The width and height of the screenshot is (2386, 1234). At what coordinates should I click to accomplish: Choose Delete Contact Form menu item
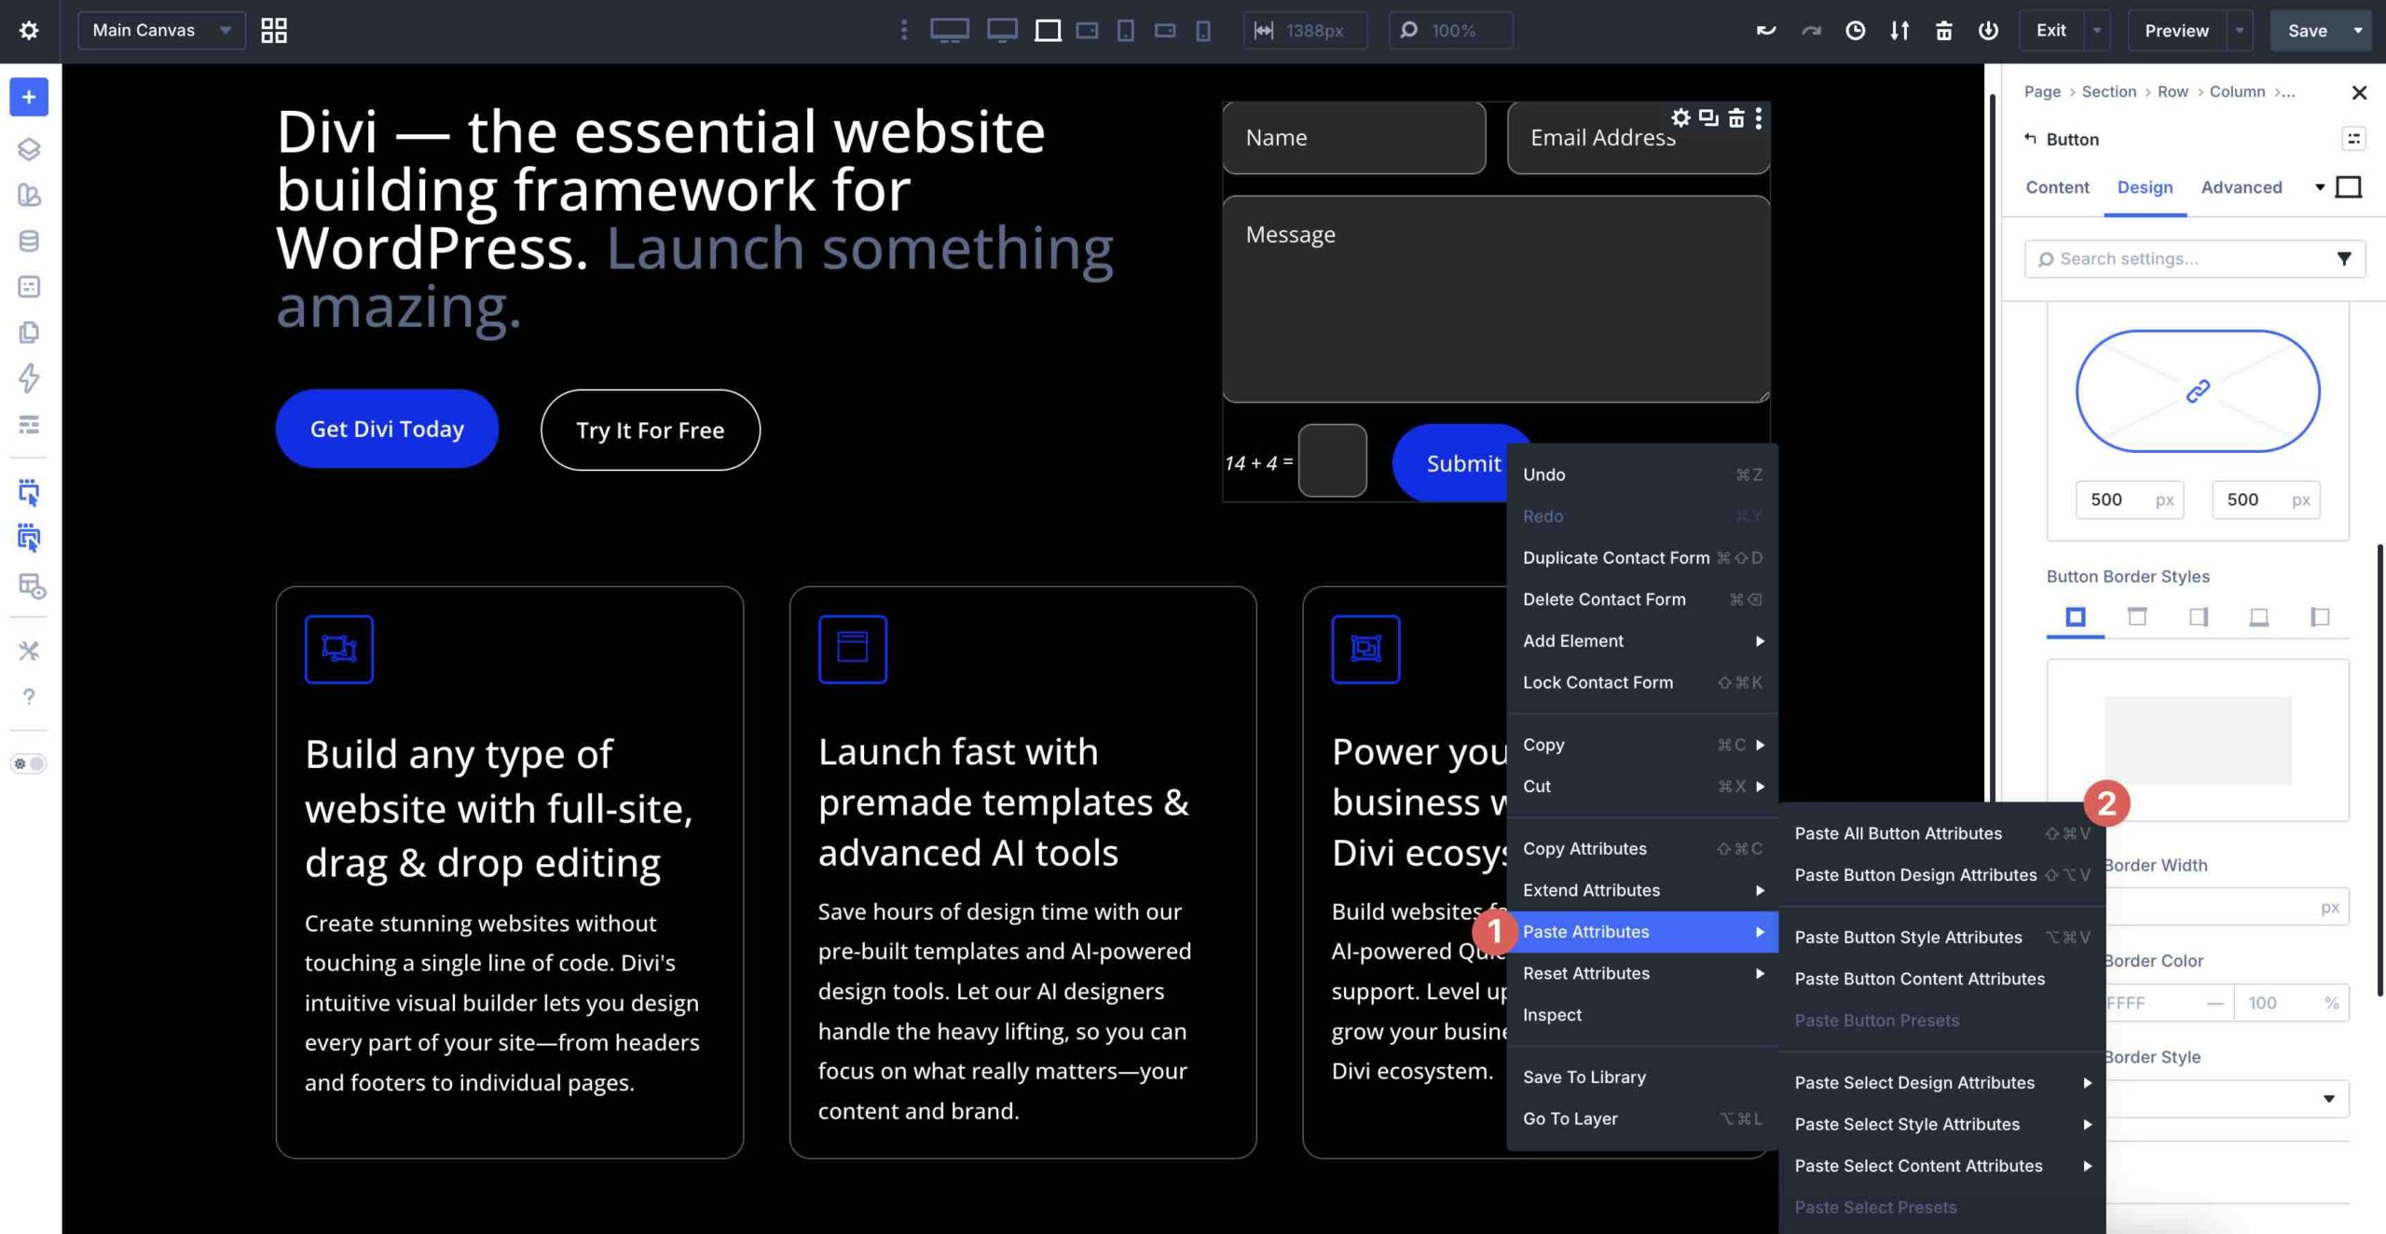pyautogui.click(x=1642, y=599)
